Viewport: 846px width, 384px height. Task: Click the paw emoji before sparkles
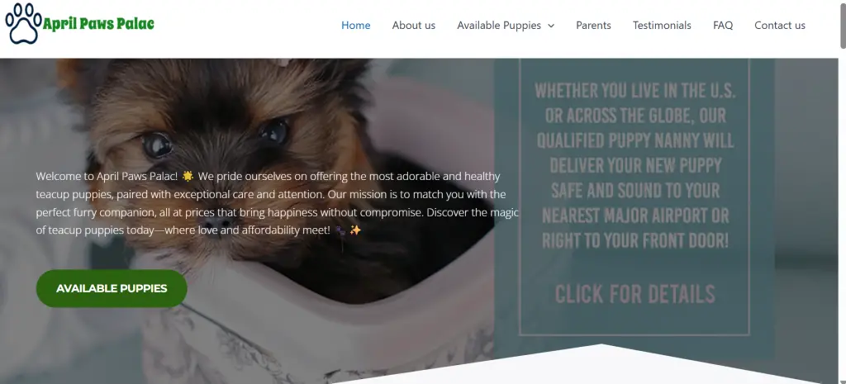coord(341,230)
